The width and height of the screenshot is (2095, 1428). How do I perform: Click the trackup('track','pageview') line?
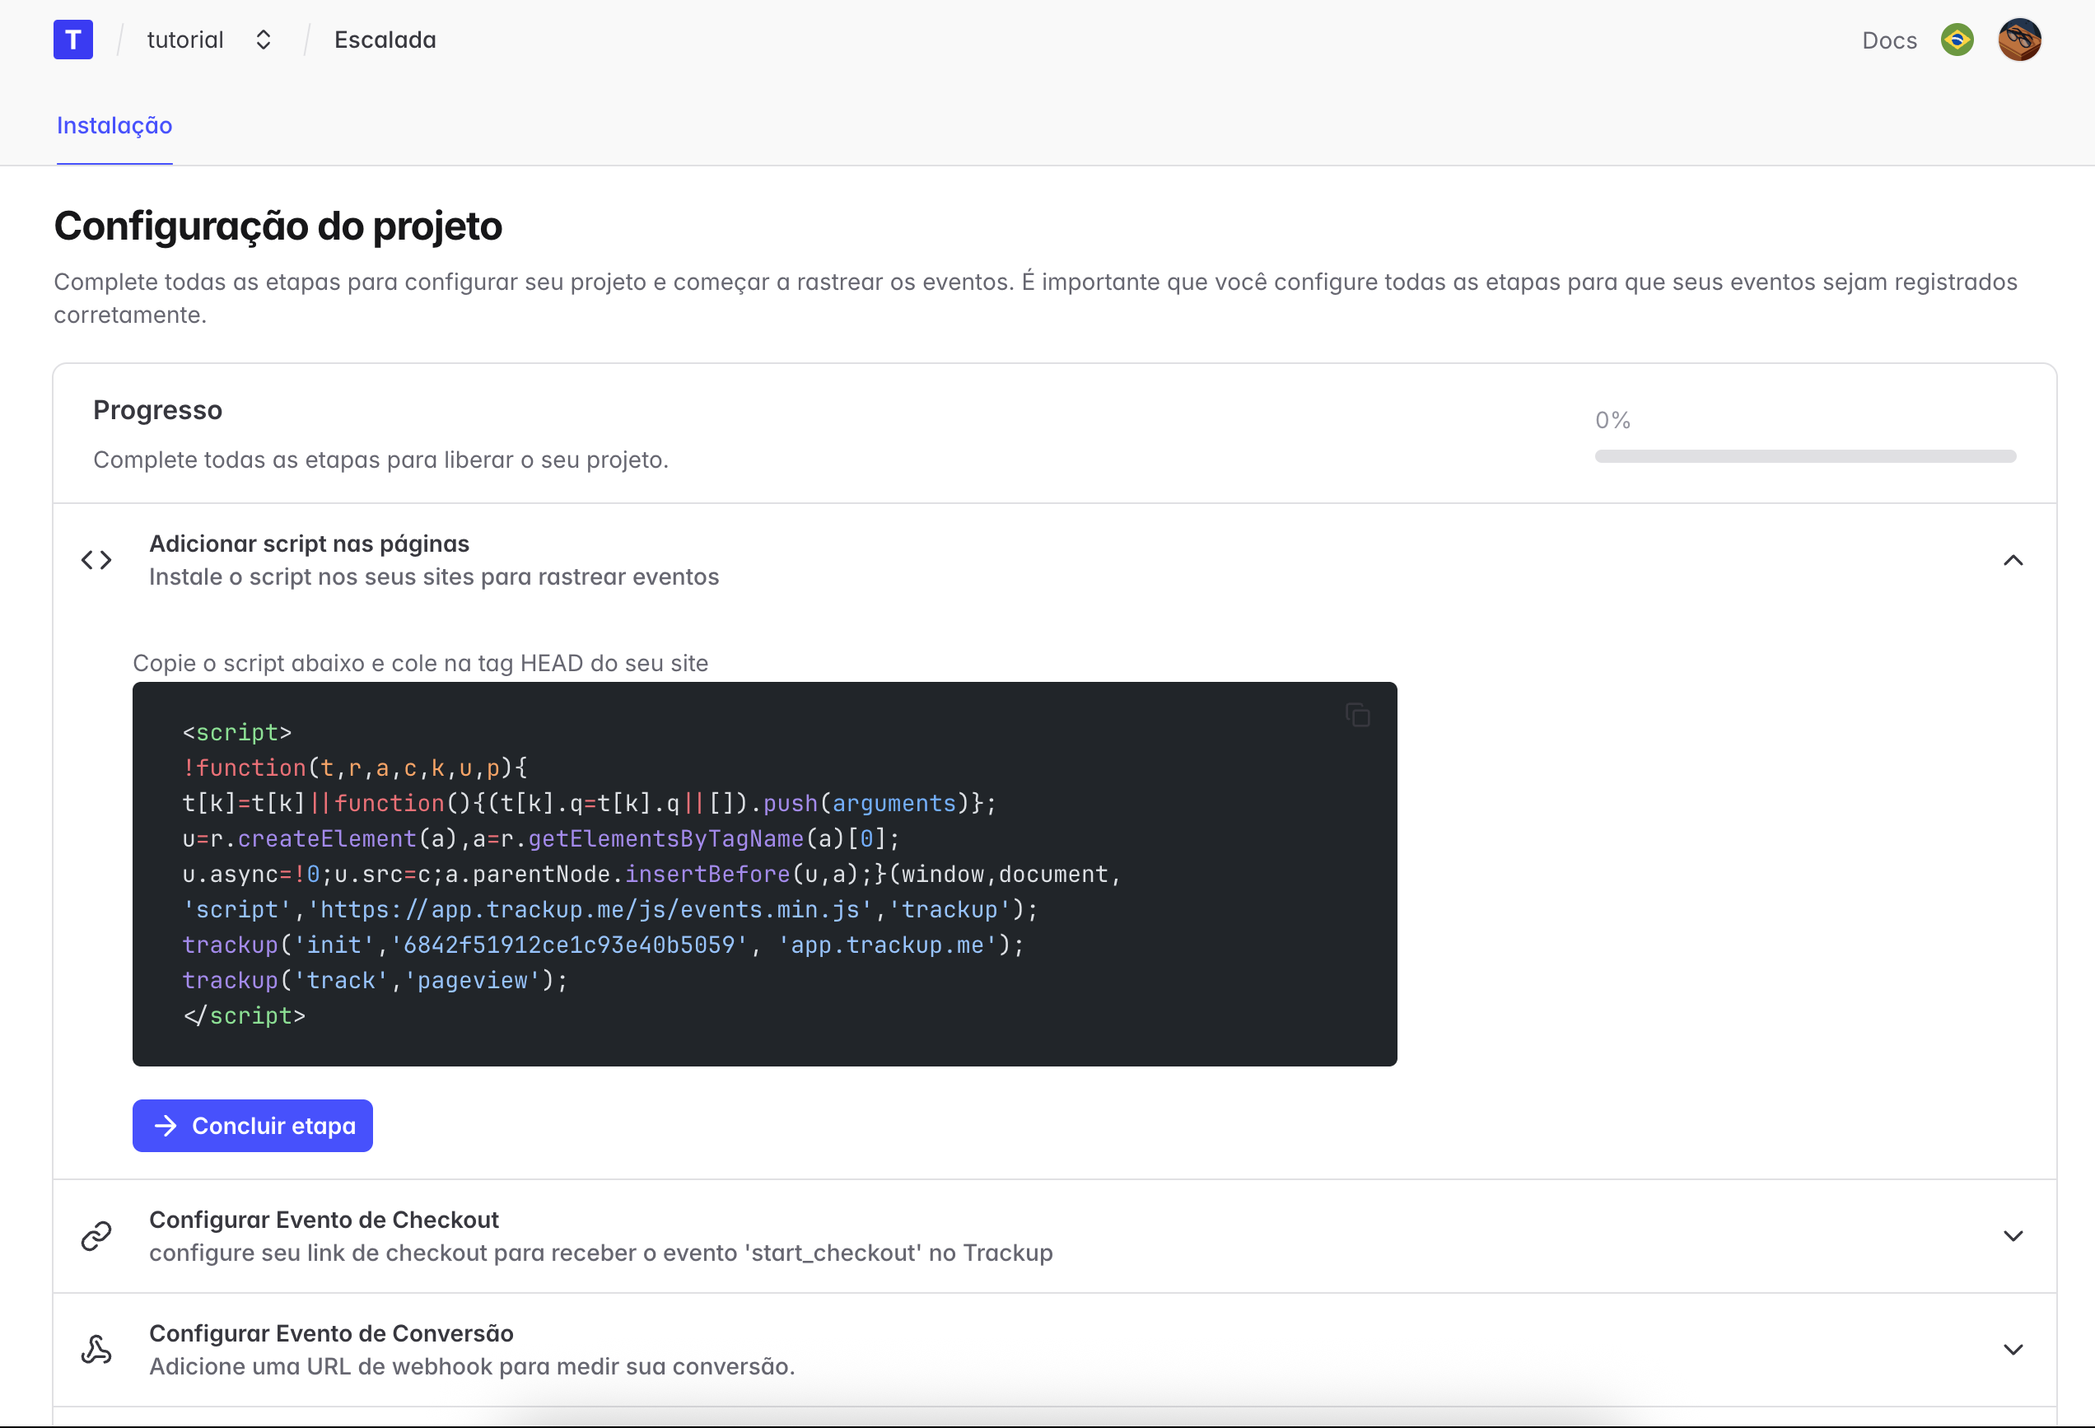point(375,980)
